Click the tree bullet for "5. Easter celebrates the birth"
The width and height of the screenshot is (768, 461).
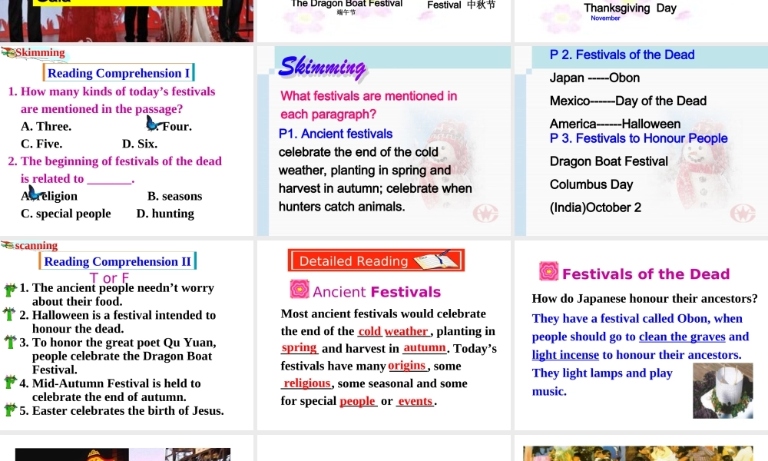pyautogui.click(x=10, y=409)
